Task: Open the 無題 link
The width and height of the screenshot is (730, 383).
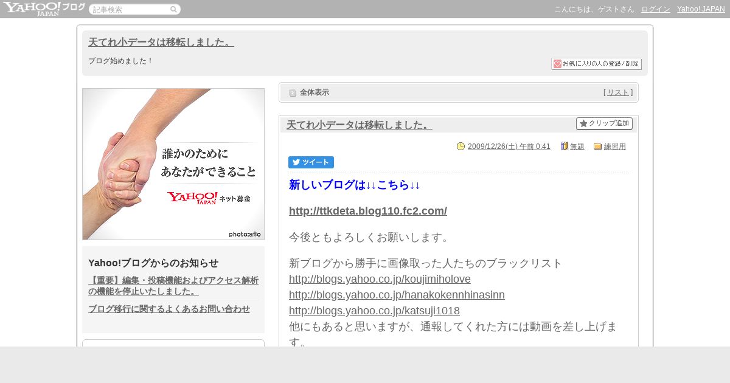Action: click(577, 147)
